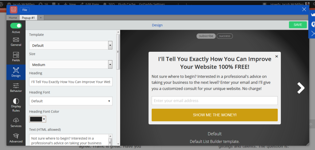Open the Size dropdown showing Medium

[x=71, y=64]
